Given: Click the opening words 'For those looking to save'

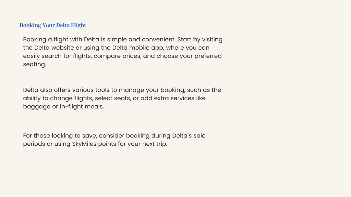Looking at the screenshot, I should pyautogui.click(x=60, y=136).
